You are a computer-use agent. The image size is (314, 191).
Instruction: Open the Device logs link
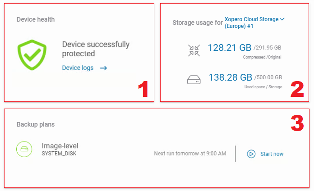pyautogui.click(x=78, y=68)
